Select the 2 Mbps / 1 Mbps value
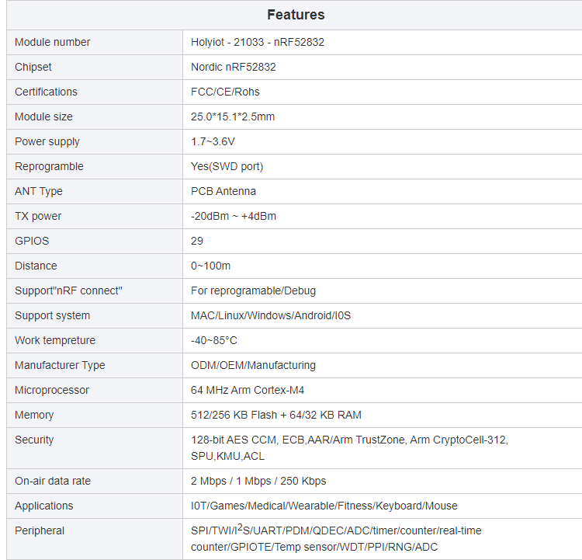This screenshot has height=560, width=582. pyautogui.click(x=258, y=481)
